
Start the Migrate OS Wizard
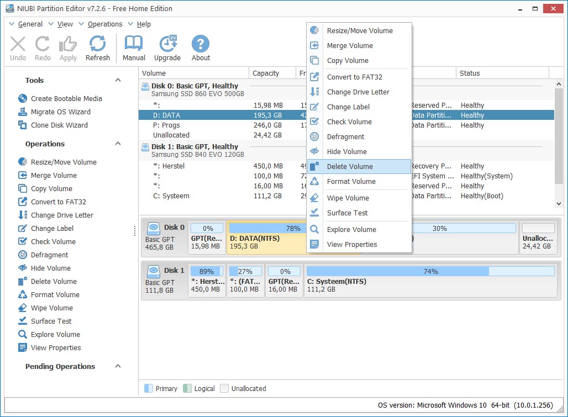(x=60, y=112)
